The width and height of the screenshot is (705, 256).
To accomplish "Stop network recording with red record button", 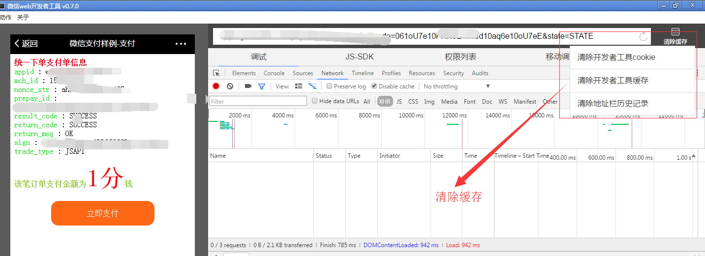I will (216, 86).
